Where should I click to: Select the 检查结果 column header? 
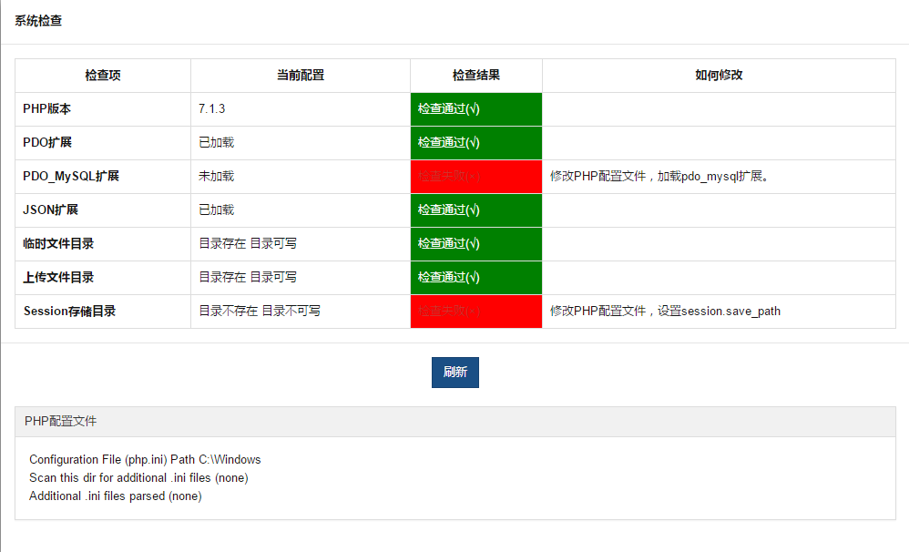click(476, 76)
